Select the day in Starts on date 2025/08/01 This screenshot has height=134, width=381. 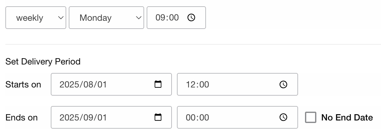point(102,84)
